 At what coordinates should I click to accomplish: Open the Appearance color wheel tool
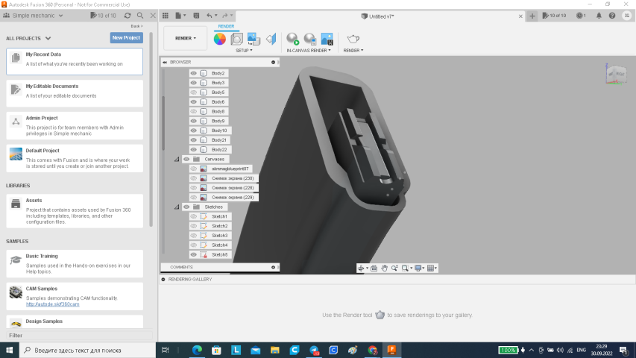219,39
